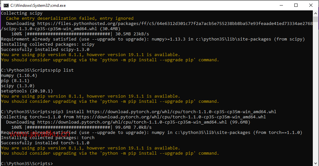Click the torch download line showing (99.6MB)
The height and width of the screenshot is (166, 319).
pos(128,122)
